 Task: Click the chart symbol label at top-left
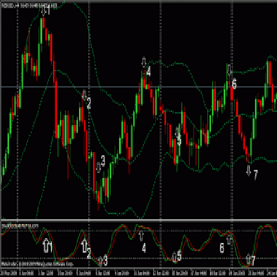tap(29, 5)
